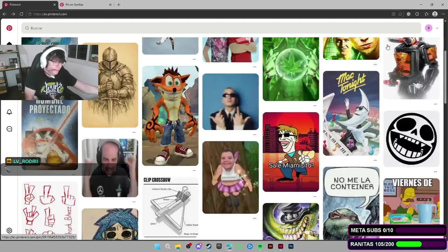Open Adobe InDesign from the taskbar
Viewport: 448px width, 252px height.
(280, 246)
